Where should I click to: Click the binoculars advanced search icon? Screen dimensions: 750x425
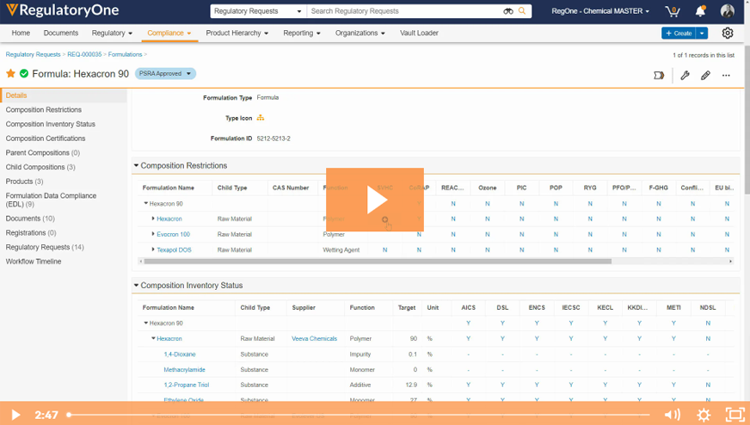tap(508, 11)
